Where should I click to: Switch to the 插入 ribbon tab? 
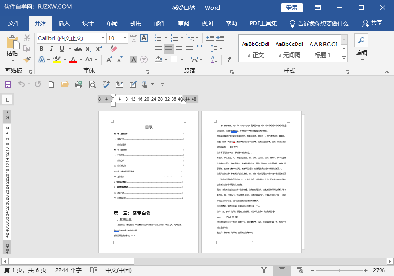(x=64, y=23)
